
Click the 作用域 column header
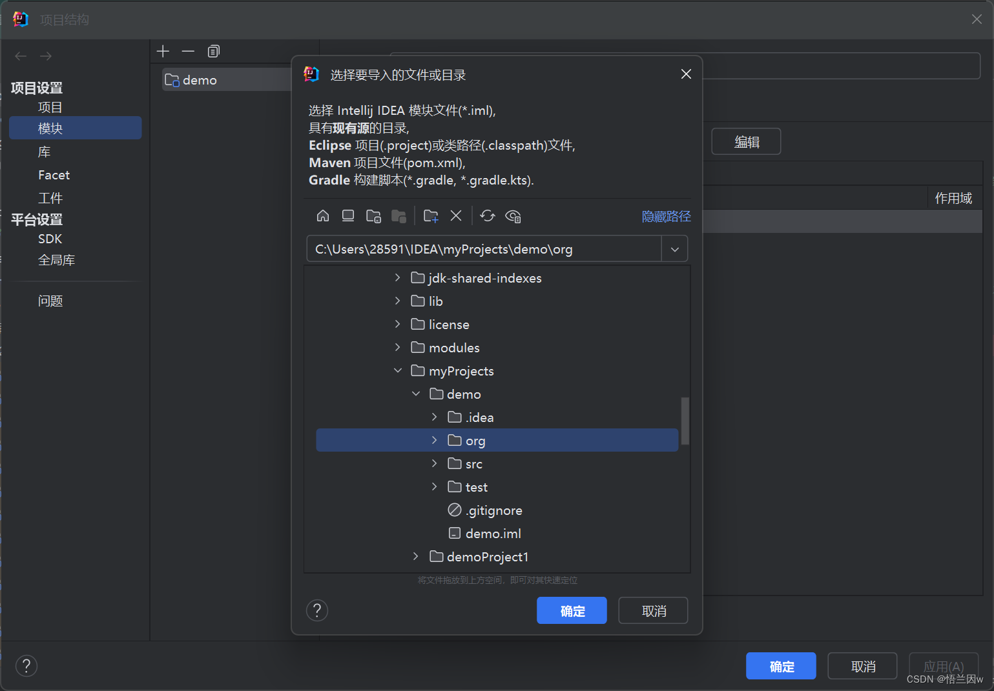953,198
